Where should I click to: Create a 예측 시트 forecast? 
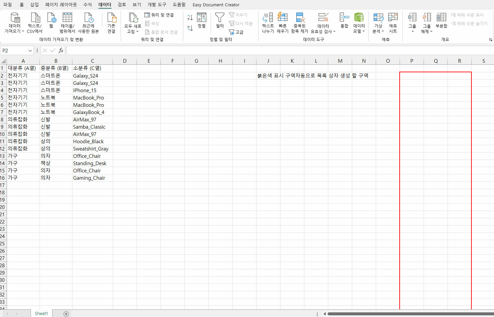tap(393, 23)
